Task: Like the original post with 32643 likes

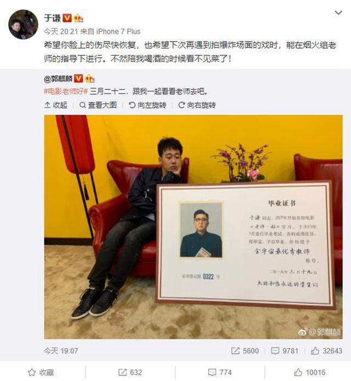Action: tap(326, 351)
